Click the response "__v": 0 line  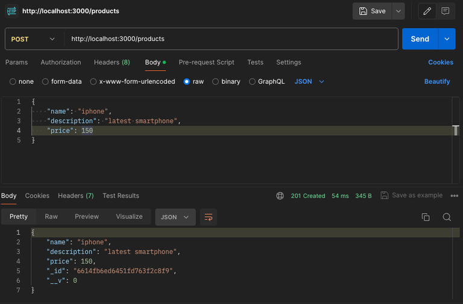pos(61,280)
